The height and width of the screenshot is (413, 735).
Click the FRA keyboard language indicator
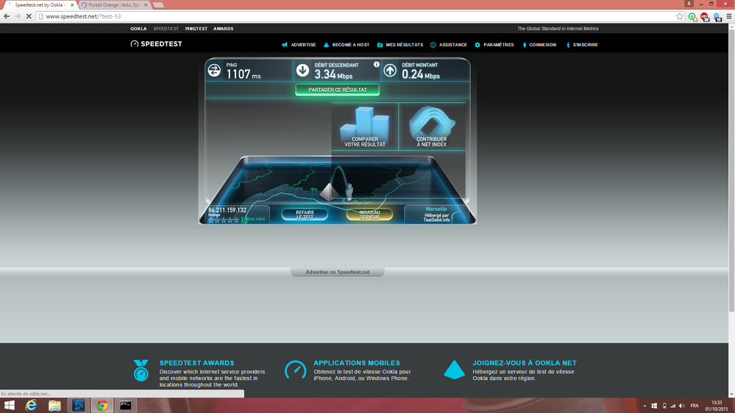[x=695, y=406]
